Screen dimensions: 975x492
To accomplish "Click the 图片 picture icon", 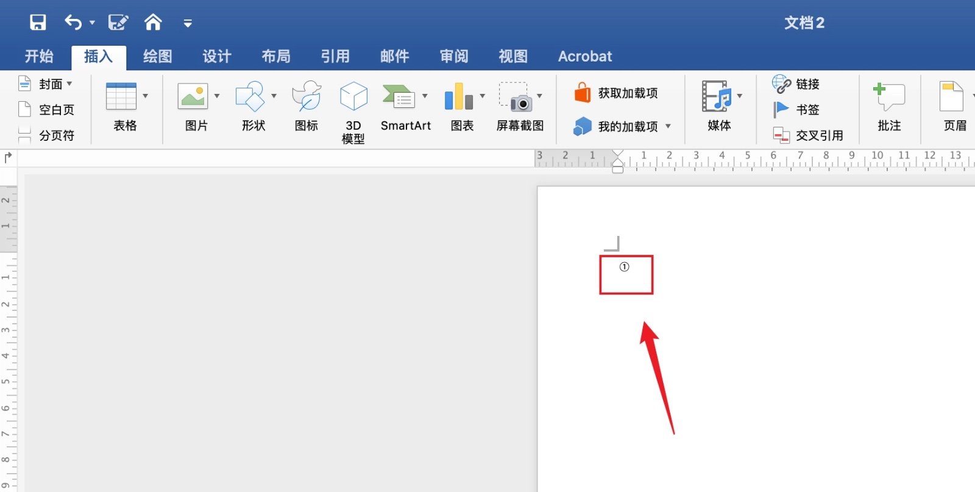I will pyautogui.click(x=193, y=96).
